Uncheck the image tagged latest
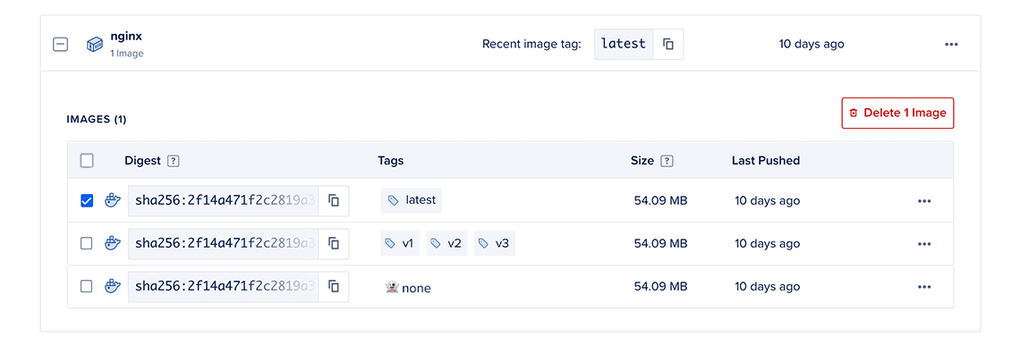1029x346 pixels. tap(87, 200)
